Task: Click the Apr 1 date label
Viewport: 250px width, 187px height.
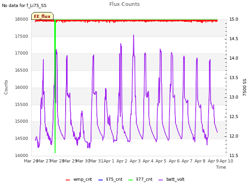Action: 109,161
